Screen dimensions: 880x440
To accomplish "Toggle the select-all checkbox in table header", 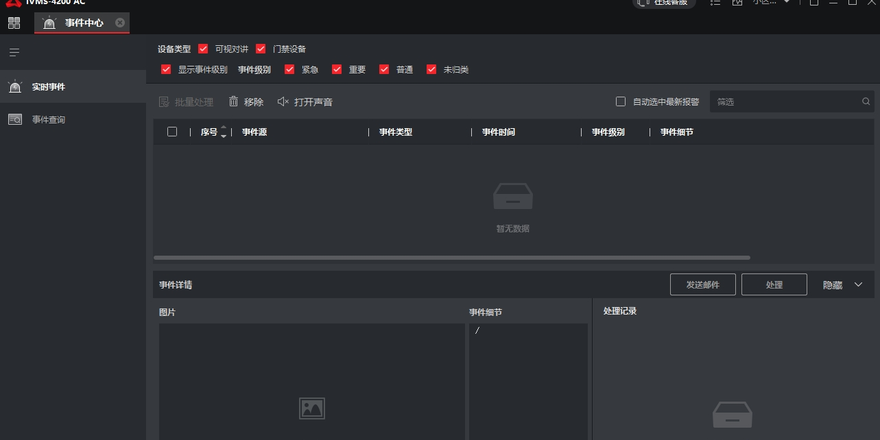I will 172,132.
